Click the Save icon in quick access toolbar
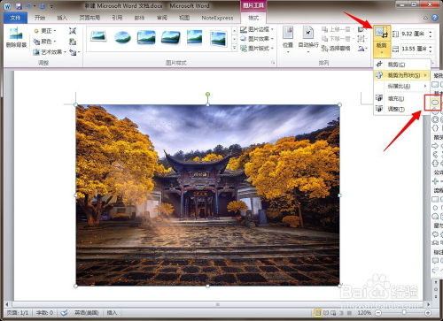This screenshot has height=321, width=443. tap(19, 6)
